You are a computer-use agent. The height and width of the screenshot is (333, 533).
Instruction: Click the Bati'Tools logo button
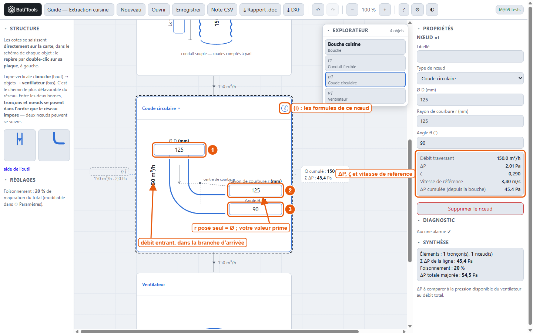23,10
